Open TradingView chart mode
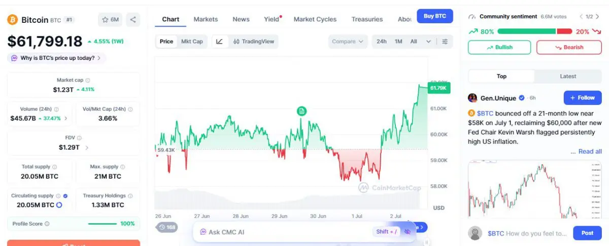Image resolution: width=609 pixels, height=246 pixels. [x=254, y=42]
